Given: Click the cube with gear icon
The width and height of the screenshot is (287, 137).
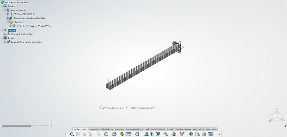Looking at the screenshot, I should point(166,134).
